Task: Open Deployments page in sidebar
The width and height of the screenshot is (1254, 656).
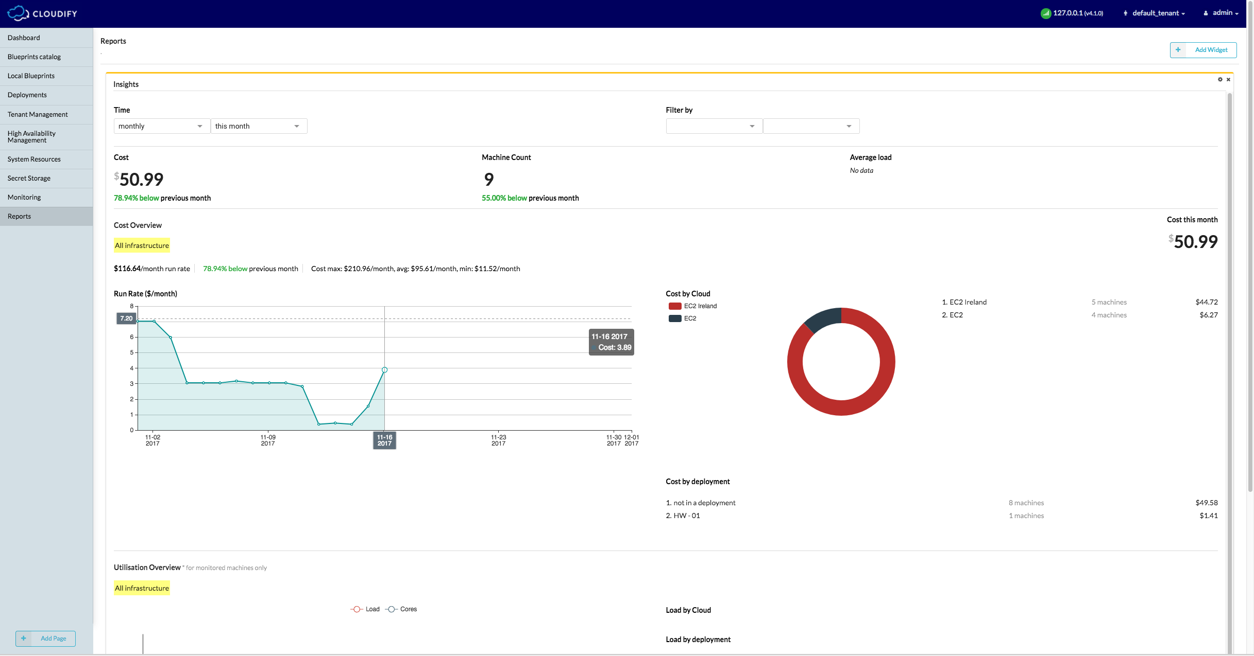Action: (27, 95)
